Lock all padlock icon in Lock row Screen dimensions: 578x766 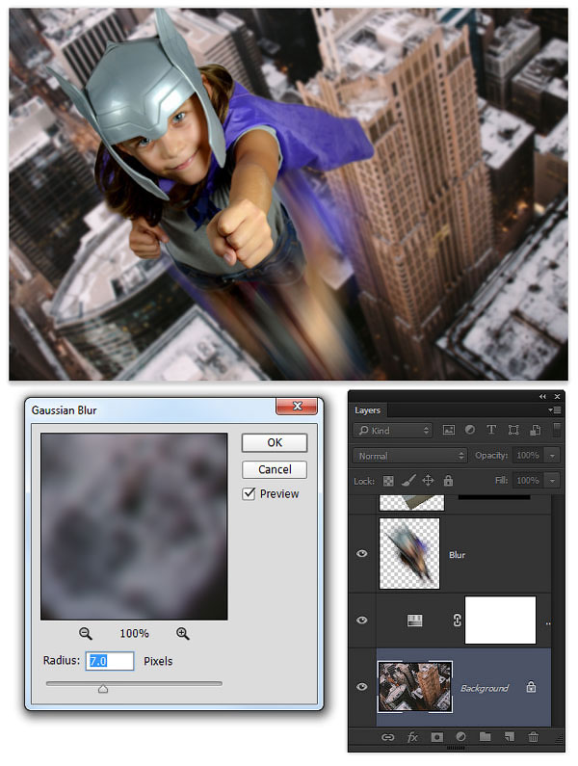448,481
